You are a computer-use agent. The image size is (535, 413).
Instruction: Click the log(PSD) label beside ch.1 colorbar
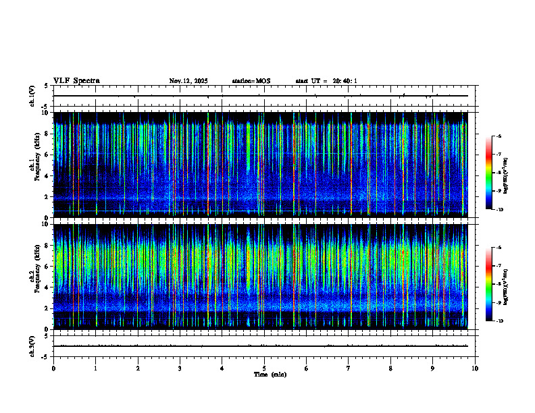click(506, 175)
